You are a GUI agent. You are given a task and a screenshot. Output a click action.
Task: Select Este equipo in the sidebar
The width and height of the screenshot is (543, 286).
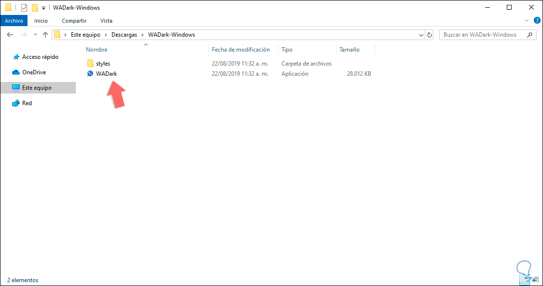click(38, 88)
